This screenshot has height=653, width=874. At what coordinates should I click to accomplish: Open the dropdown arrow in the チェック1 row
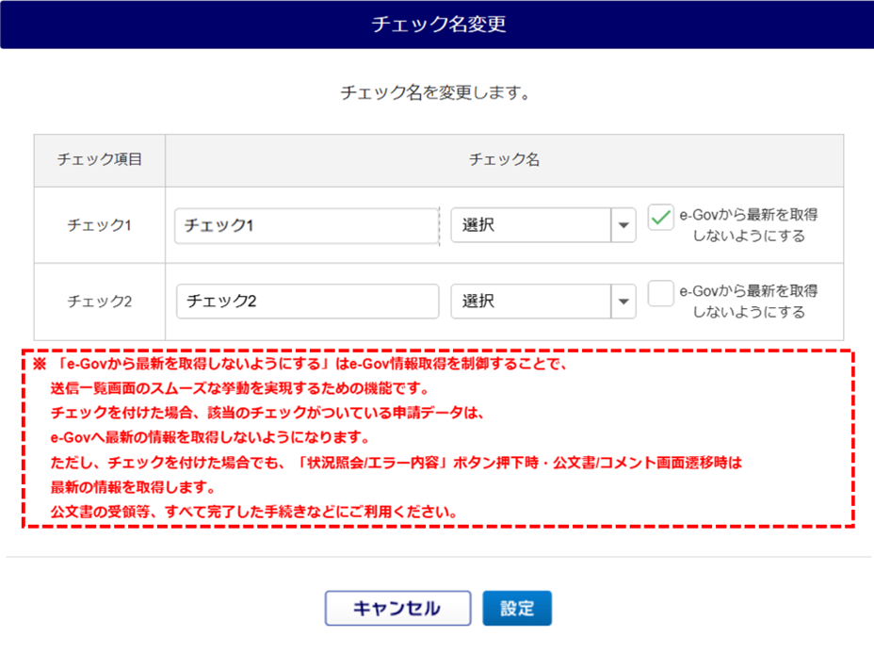[623, 225]
